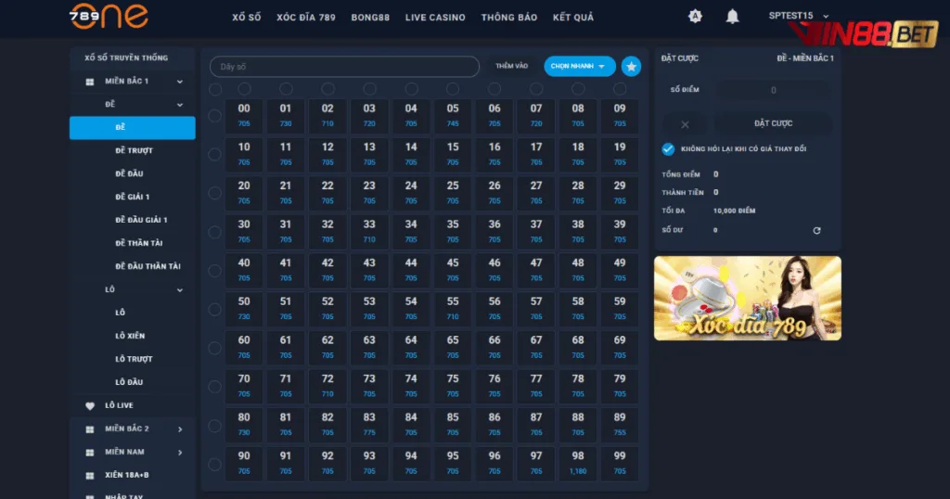Screen dimensions: 950x499
Task: Select the Lô Đầu bet type
Action: [x=129, y=382]
